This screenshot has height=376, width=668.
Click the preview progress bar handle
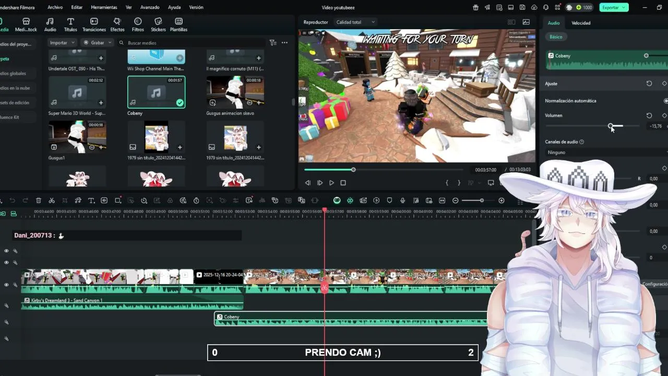point(353,170)
